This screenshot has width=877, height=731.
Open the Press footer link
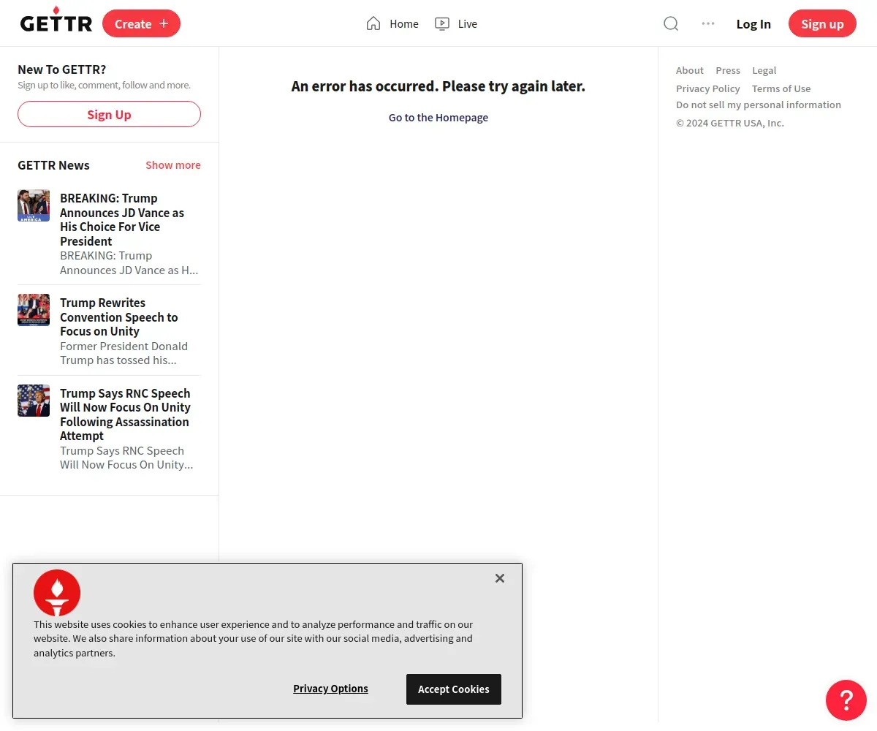click(728, 70)
